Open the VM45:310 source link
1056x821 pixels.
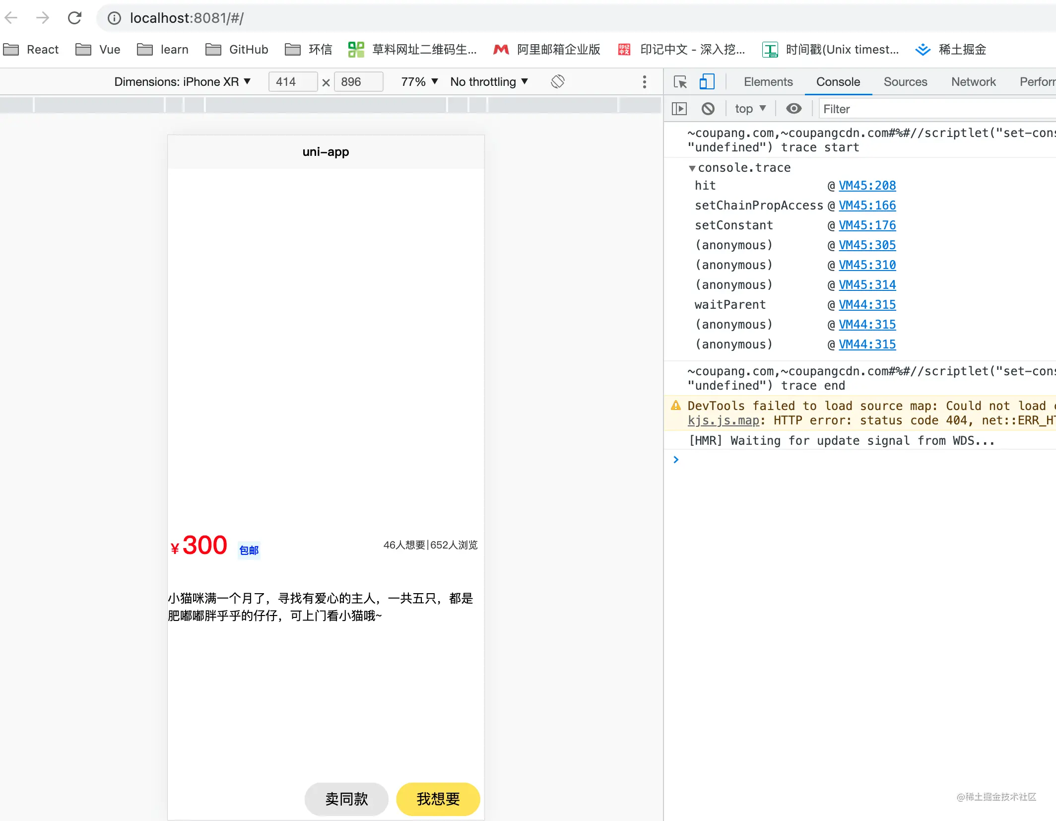(x=867, y=265)
